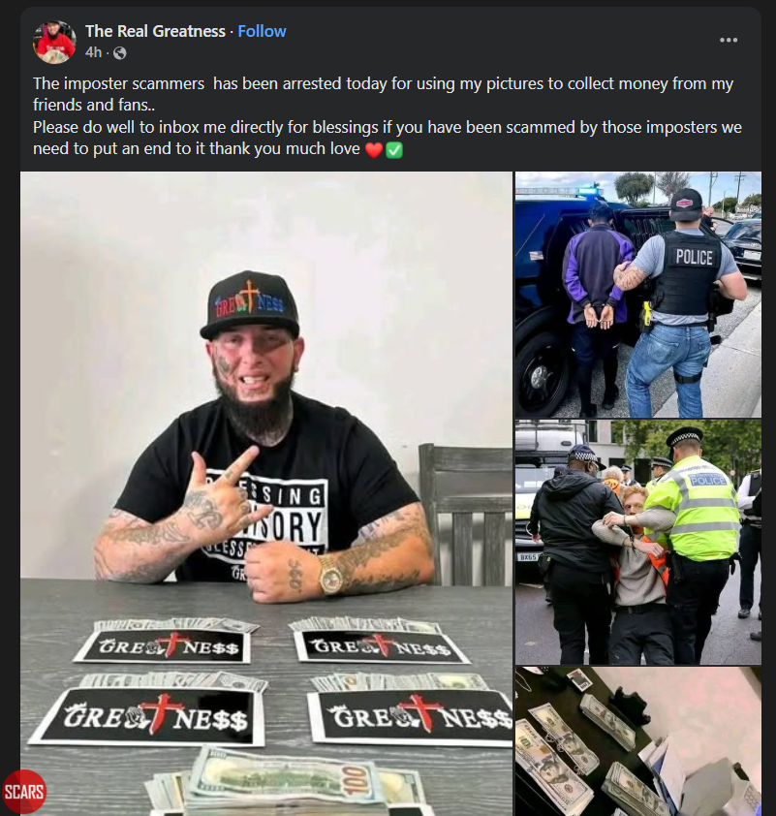Click the gold wristwatch in main photo

tap(330, 575)
